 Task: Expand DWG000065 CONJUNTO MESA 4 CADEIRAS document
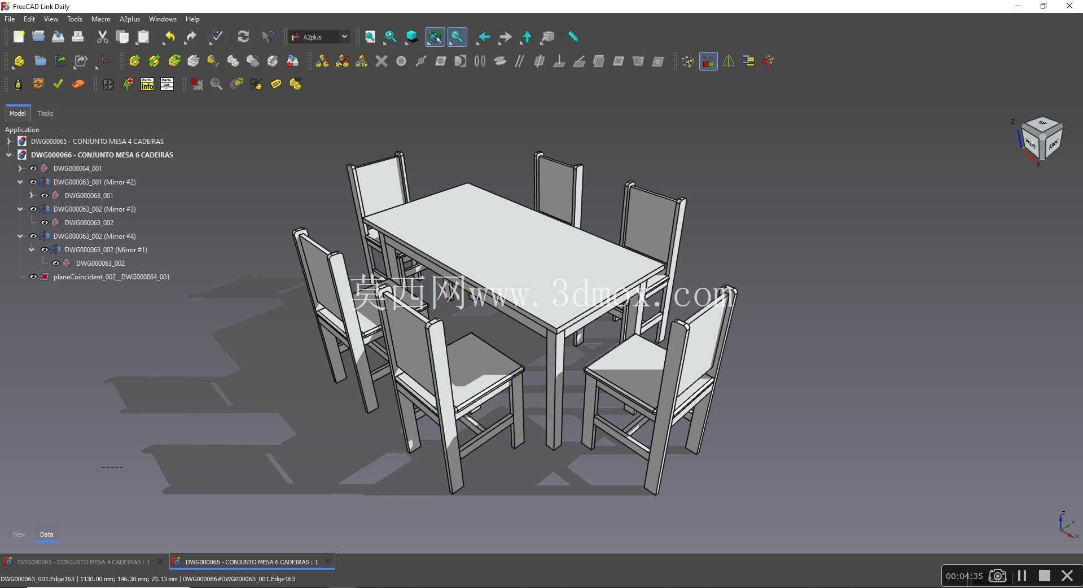tap(8, 141)
